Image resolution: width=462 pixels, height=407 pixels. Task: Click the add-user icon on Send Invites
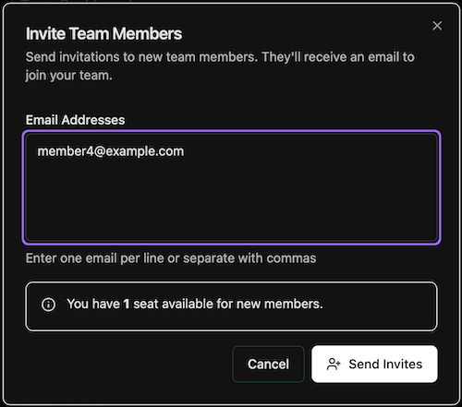point(334,365)
